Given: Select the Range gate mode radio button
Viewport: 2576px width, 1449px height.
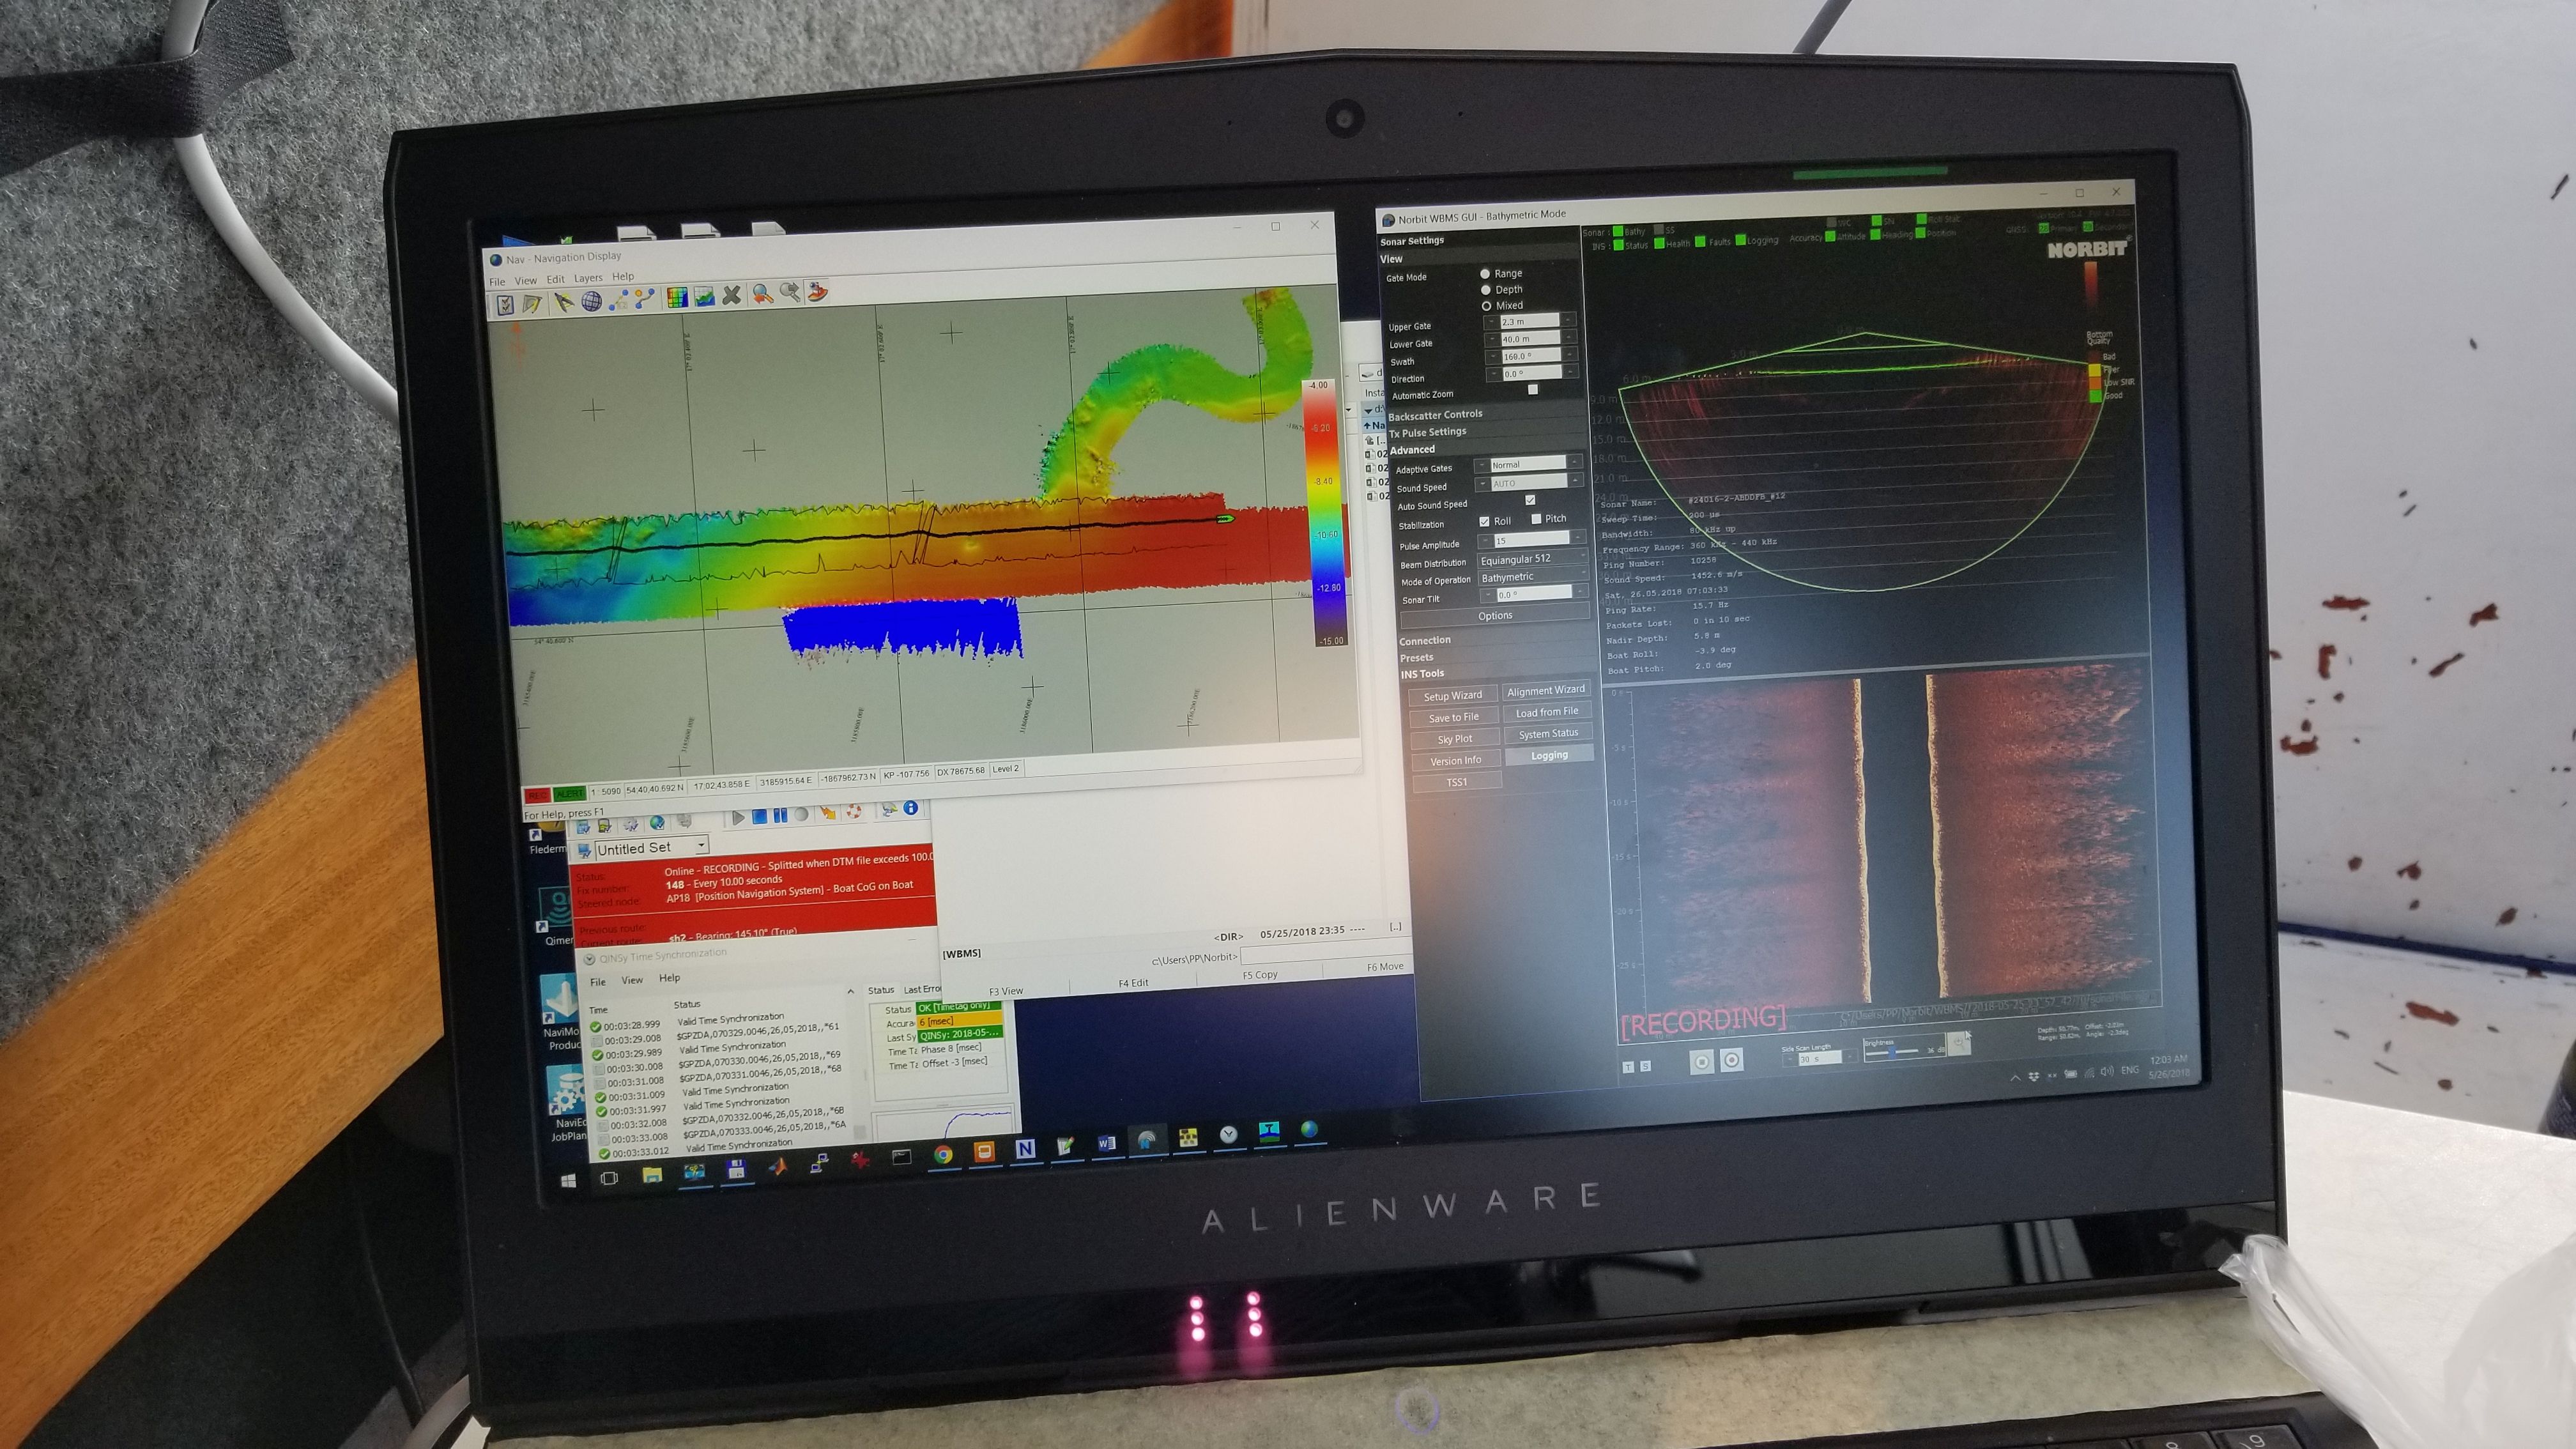Looking at the screenshot, I should pos(1485,273).
